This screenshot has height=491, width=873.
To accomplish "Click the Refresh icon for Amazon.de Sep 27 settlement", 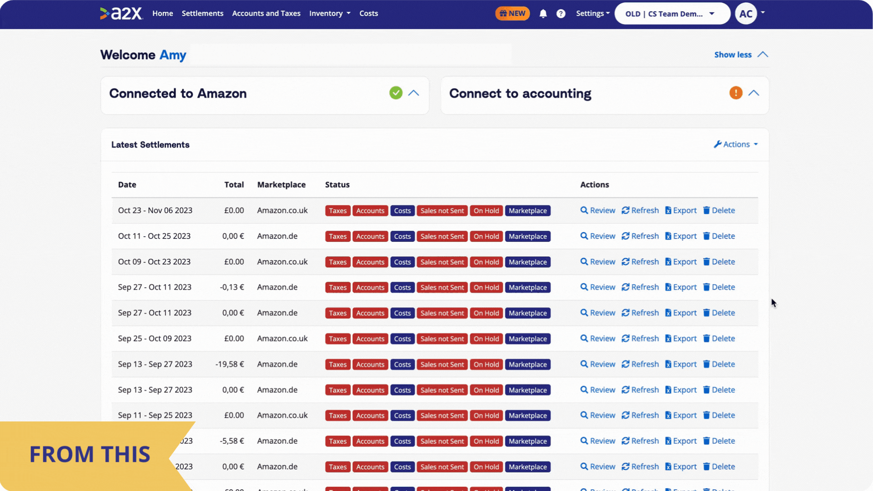I will pos(625,286).
